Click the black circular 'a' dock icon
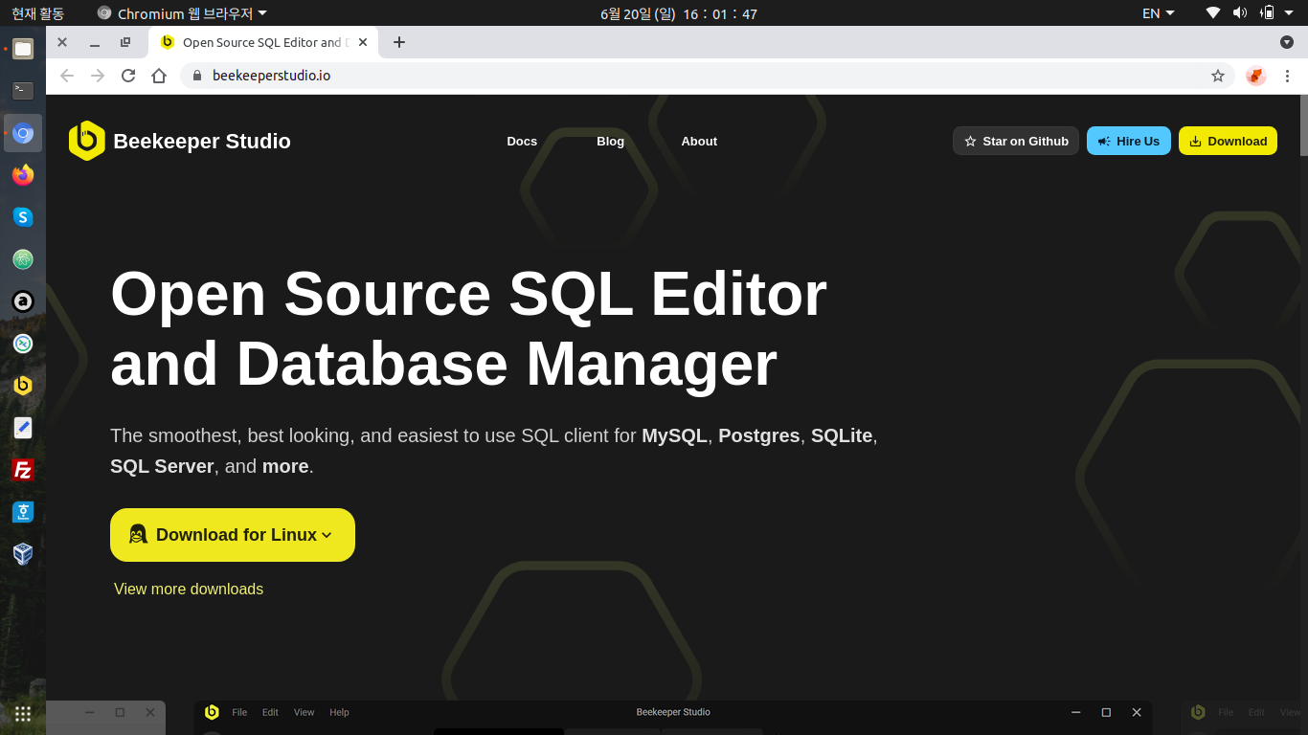Image resolution: width=1308 pixels, height=735 pixels. [23, 301]
